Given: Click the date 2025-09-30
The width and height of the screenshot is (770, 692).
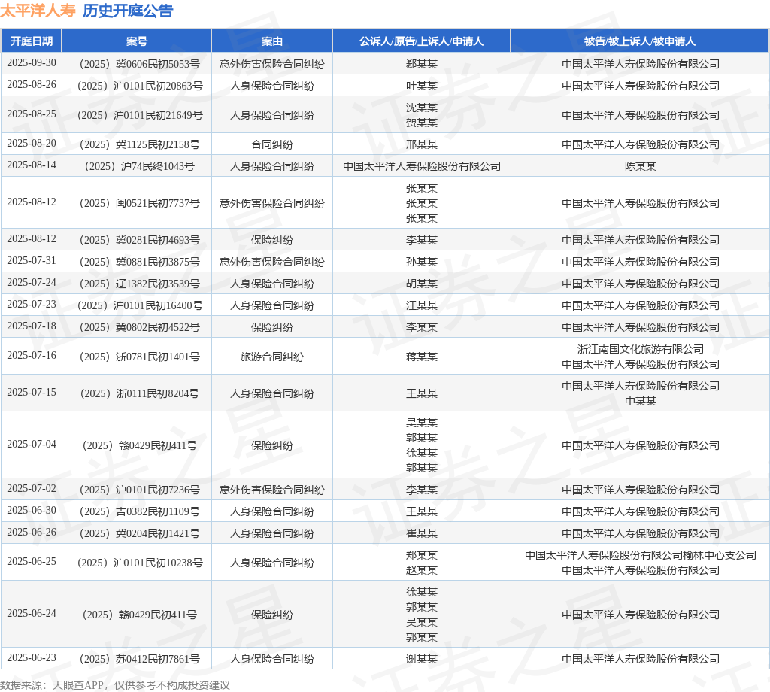Looking at the screenshot, I should [x=32, y=63].
